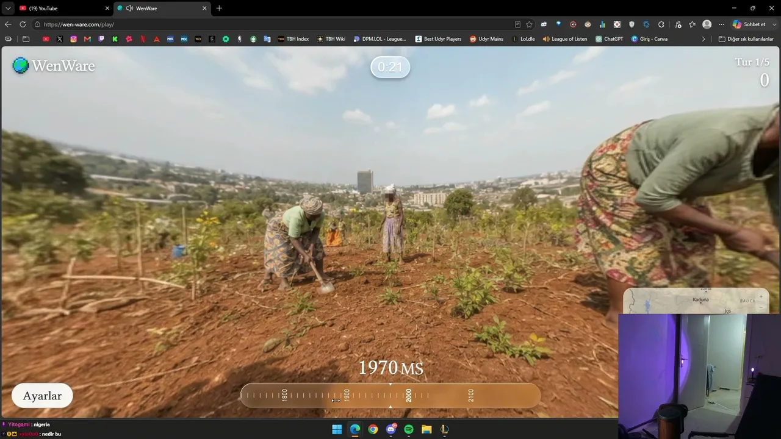Viewport: 781px width, 439px height.
Task: Open the favorites list icon
Action: [x=692, y=24]
